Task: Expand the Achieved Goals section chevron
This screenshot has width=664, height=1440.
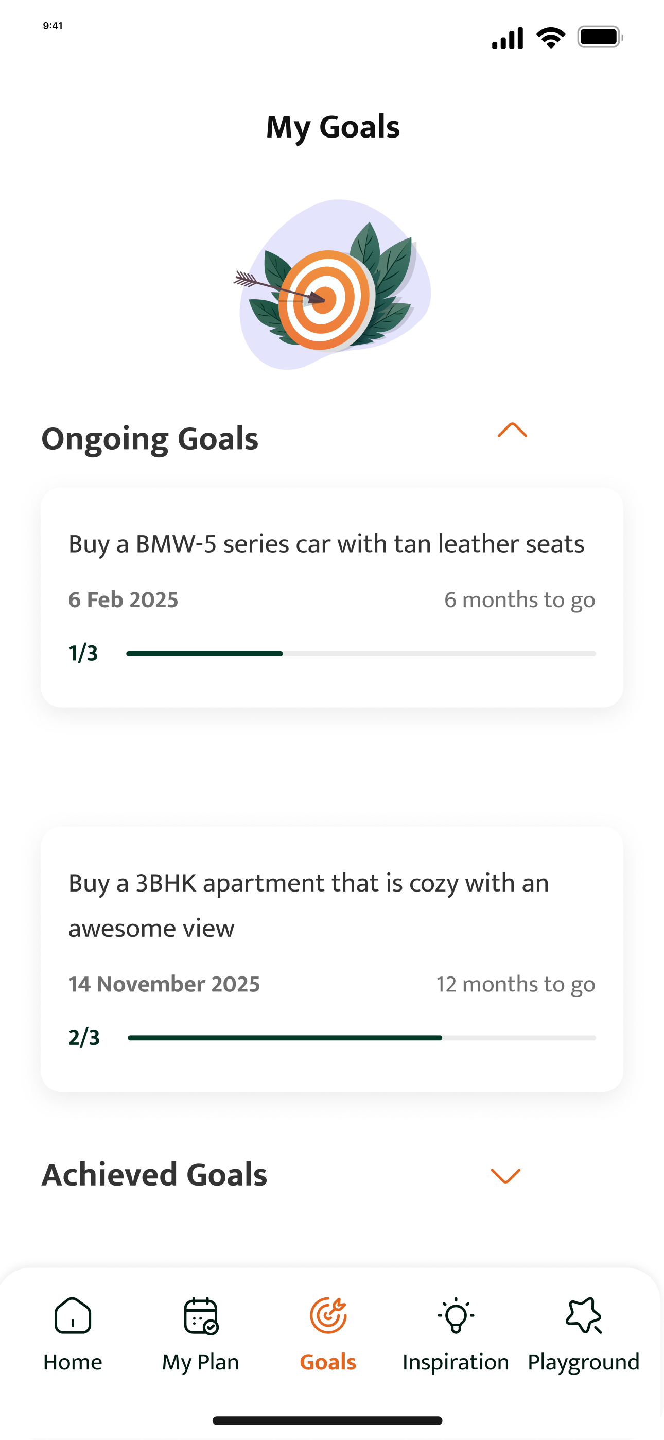Action: pyautogui.click(x=505, y=1175)
